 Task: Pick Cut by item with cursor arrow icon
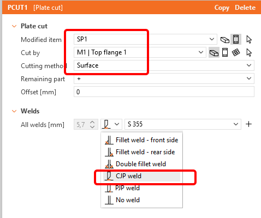point(249,53)
